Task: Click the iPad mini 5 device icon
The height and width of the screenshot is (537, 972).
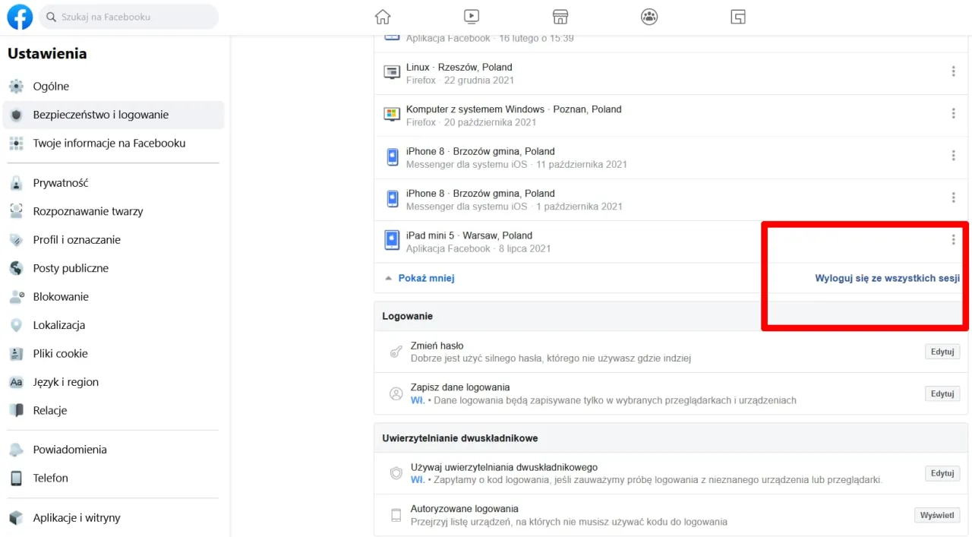Action: pyautogui.click(x=392, y=241)
